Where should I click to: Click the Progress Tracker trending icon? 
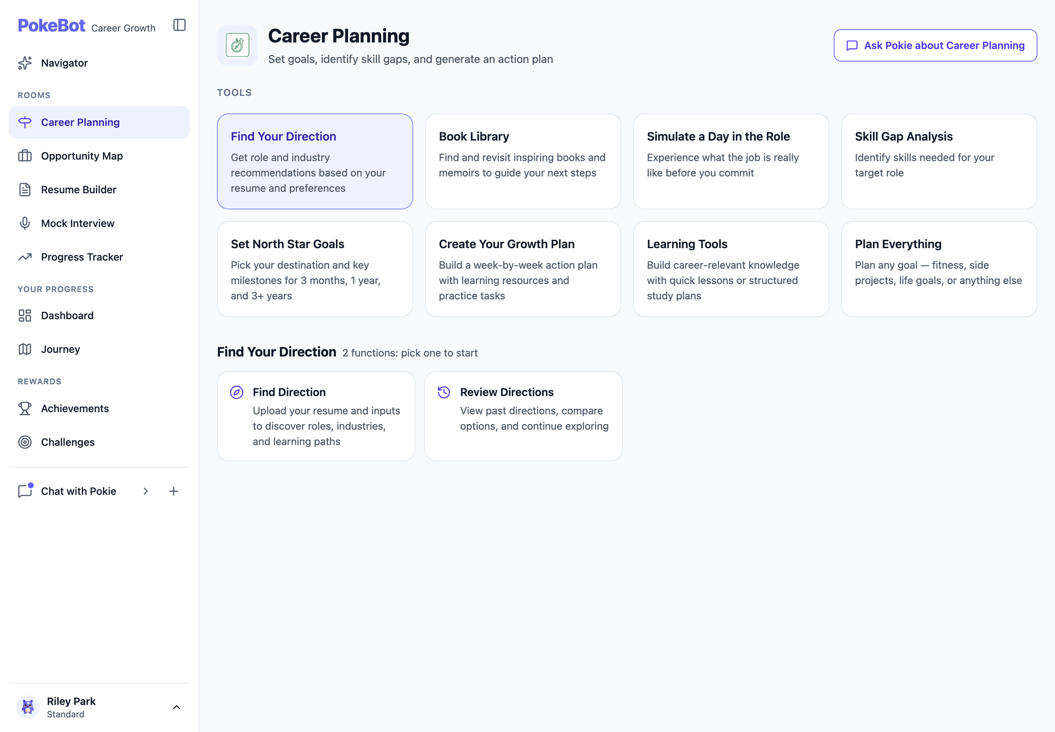[25, 257]
